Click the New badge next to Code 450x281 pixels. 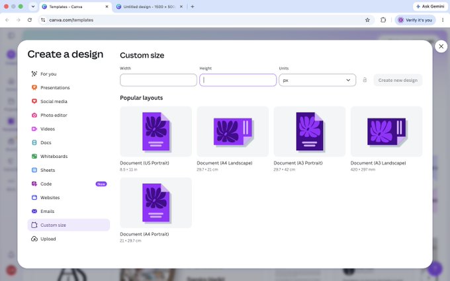point(101,184)
